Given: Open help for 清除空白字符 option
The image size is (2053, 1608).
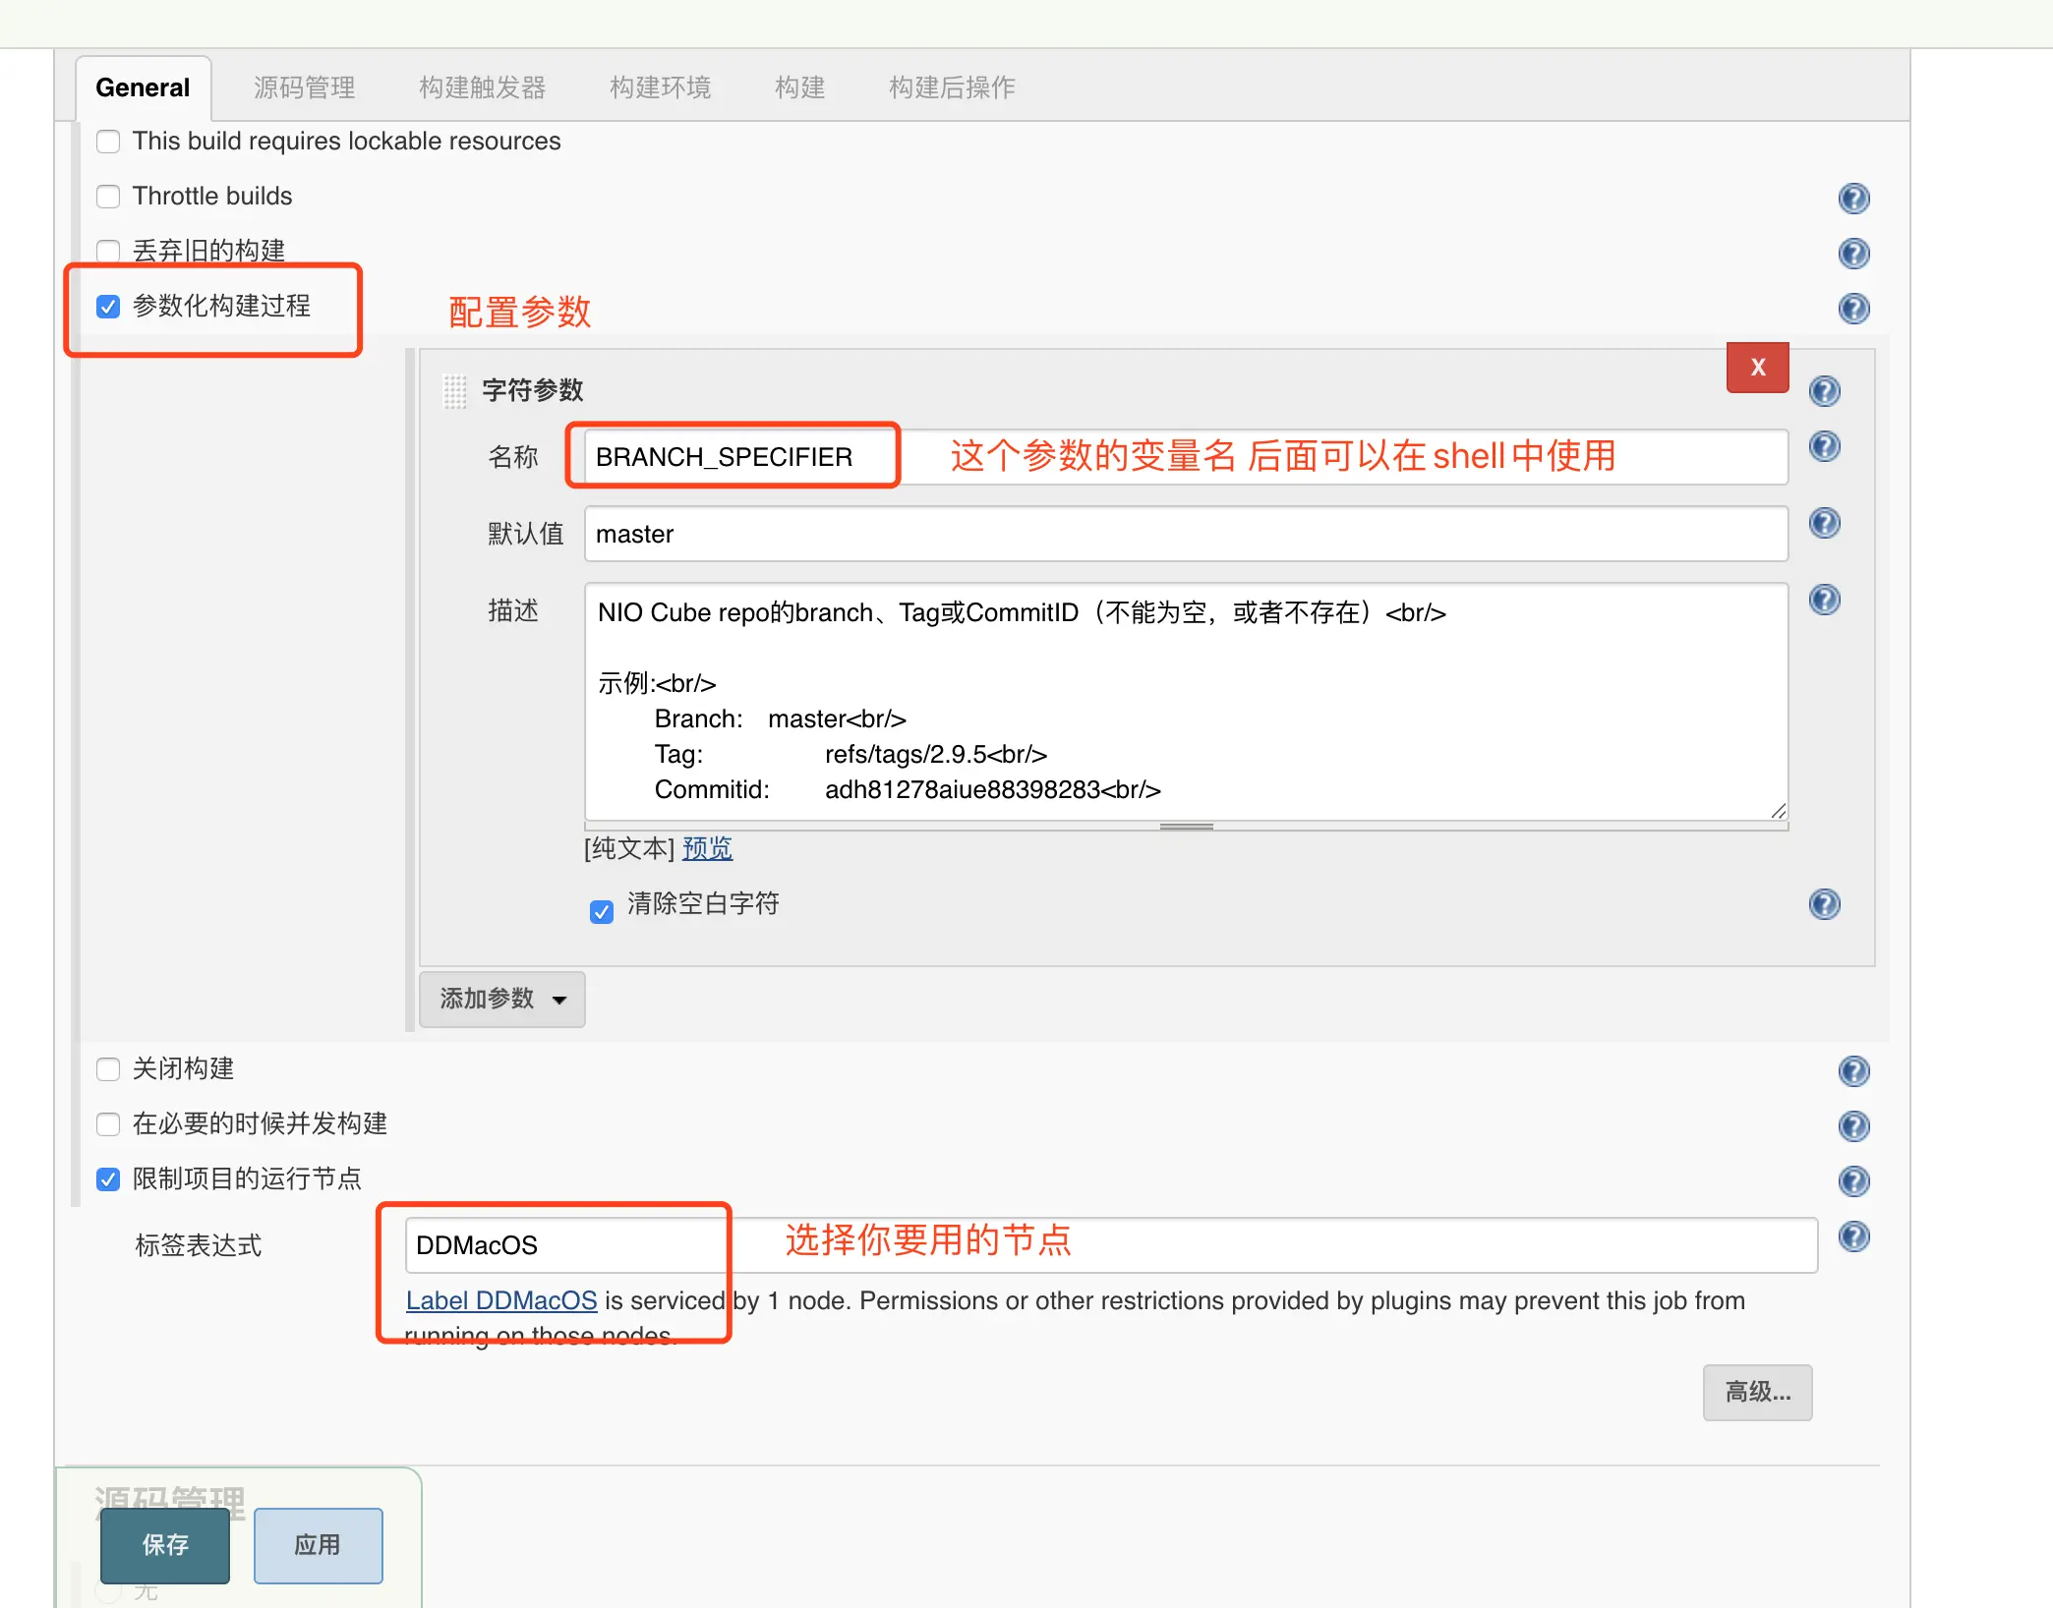Looking at the screenshot, I should [1824, 904].
